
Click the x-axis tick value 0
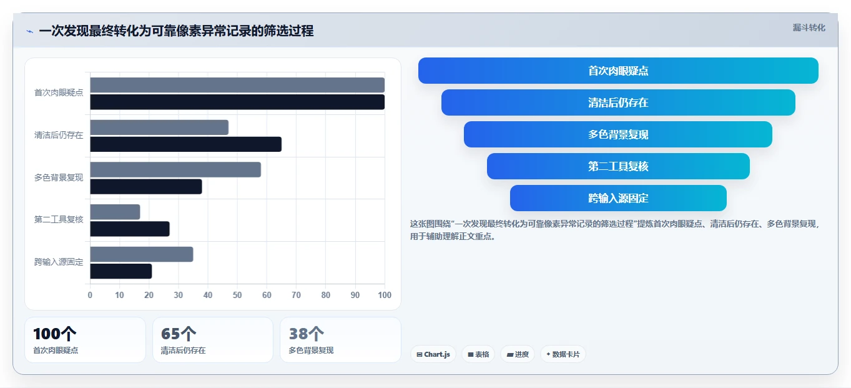[90, 295]
